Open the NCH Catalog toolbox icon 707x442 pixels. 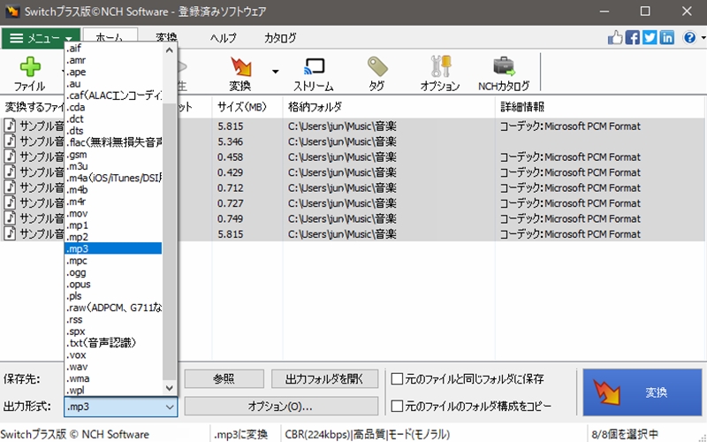[x=503, y=67]
